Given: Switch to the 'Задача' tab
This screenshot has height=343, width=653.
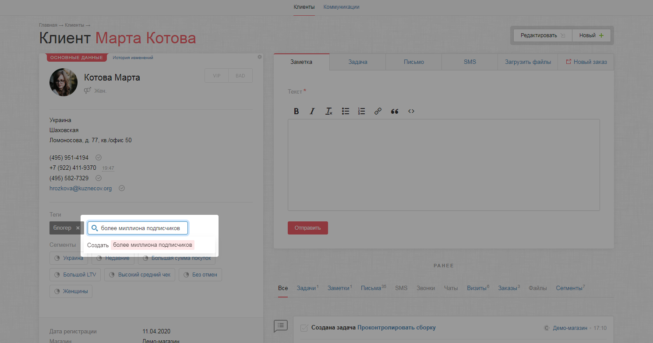Looking at the screenshot, I should point(358,62).
